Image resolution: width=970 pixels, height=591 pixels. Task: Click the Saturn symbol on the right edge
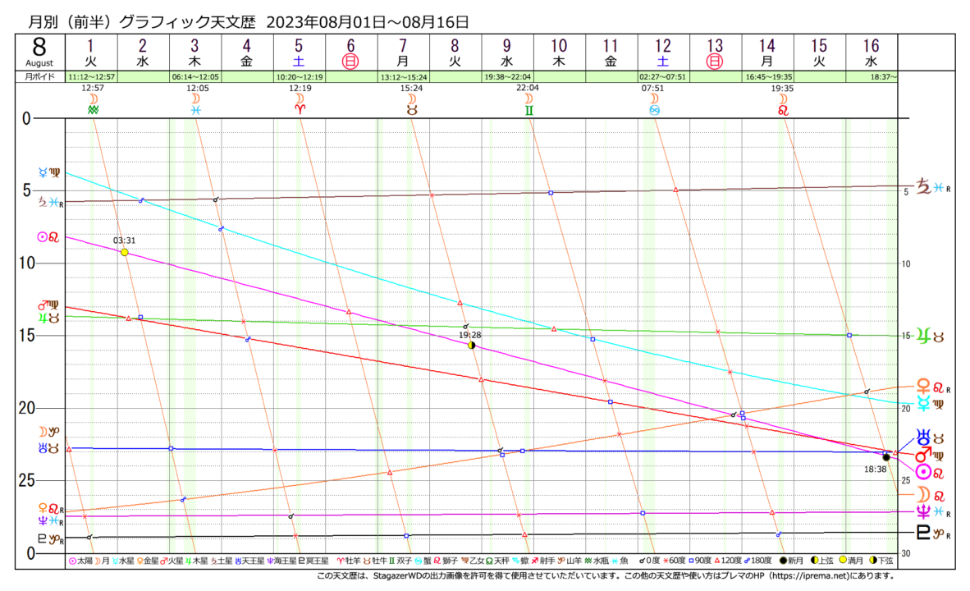click(x=923, y=185)
